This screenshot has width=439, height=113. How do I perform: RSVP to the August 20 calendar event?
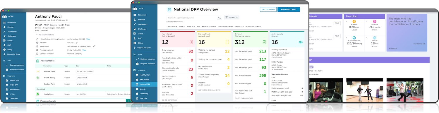(337, 36)
